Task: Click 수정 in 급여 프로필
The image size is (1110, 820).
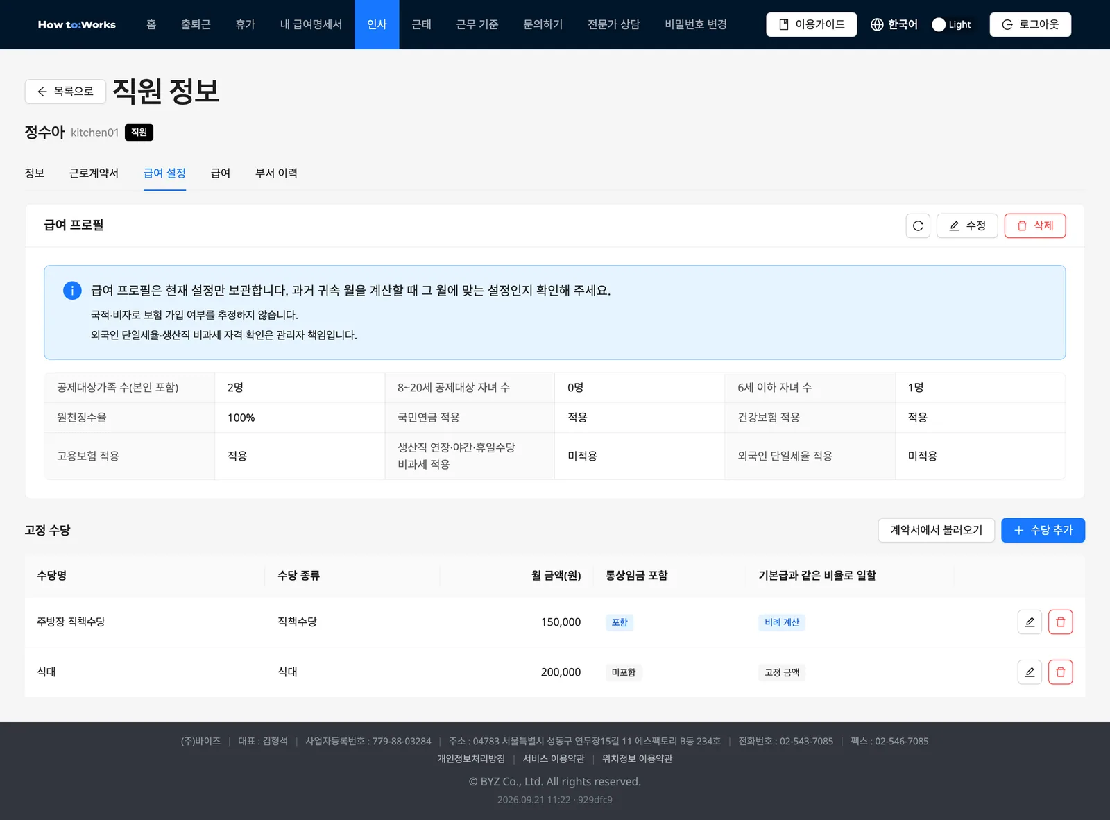Action: pos(967,225)
